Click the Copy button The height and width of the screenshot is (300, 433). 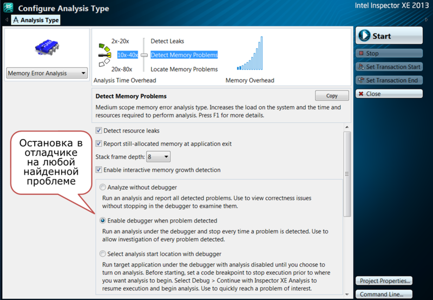(332, 96)
